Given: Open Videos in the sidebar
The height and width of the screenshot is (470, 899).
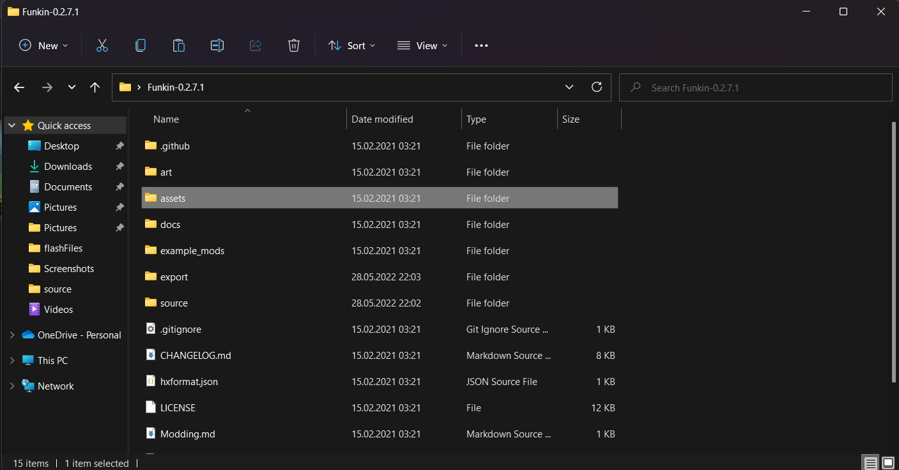Looking at the screenshot, I should tap(58, 309).
